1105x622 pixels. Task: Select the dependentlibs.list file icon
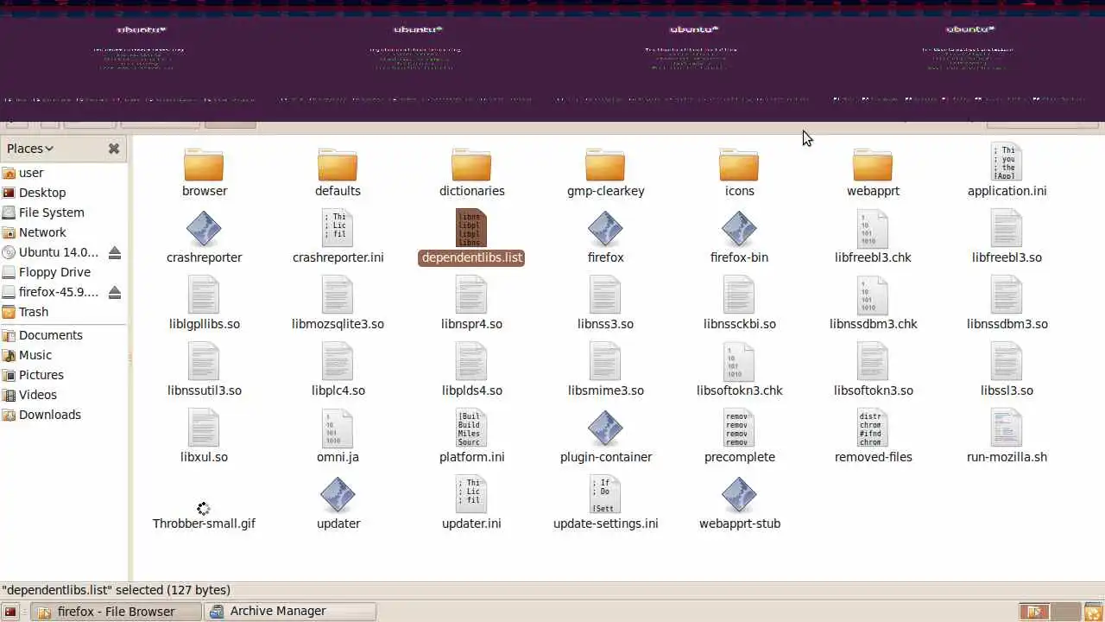click(x=471, y=229)
